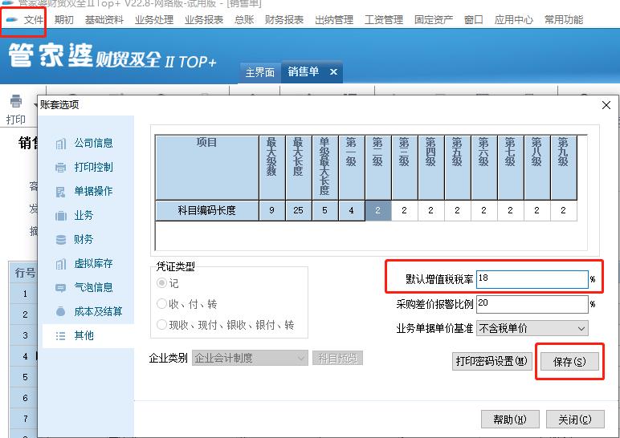
Task: Open the 期初 menu
Action: 63,19
